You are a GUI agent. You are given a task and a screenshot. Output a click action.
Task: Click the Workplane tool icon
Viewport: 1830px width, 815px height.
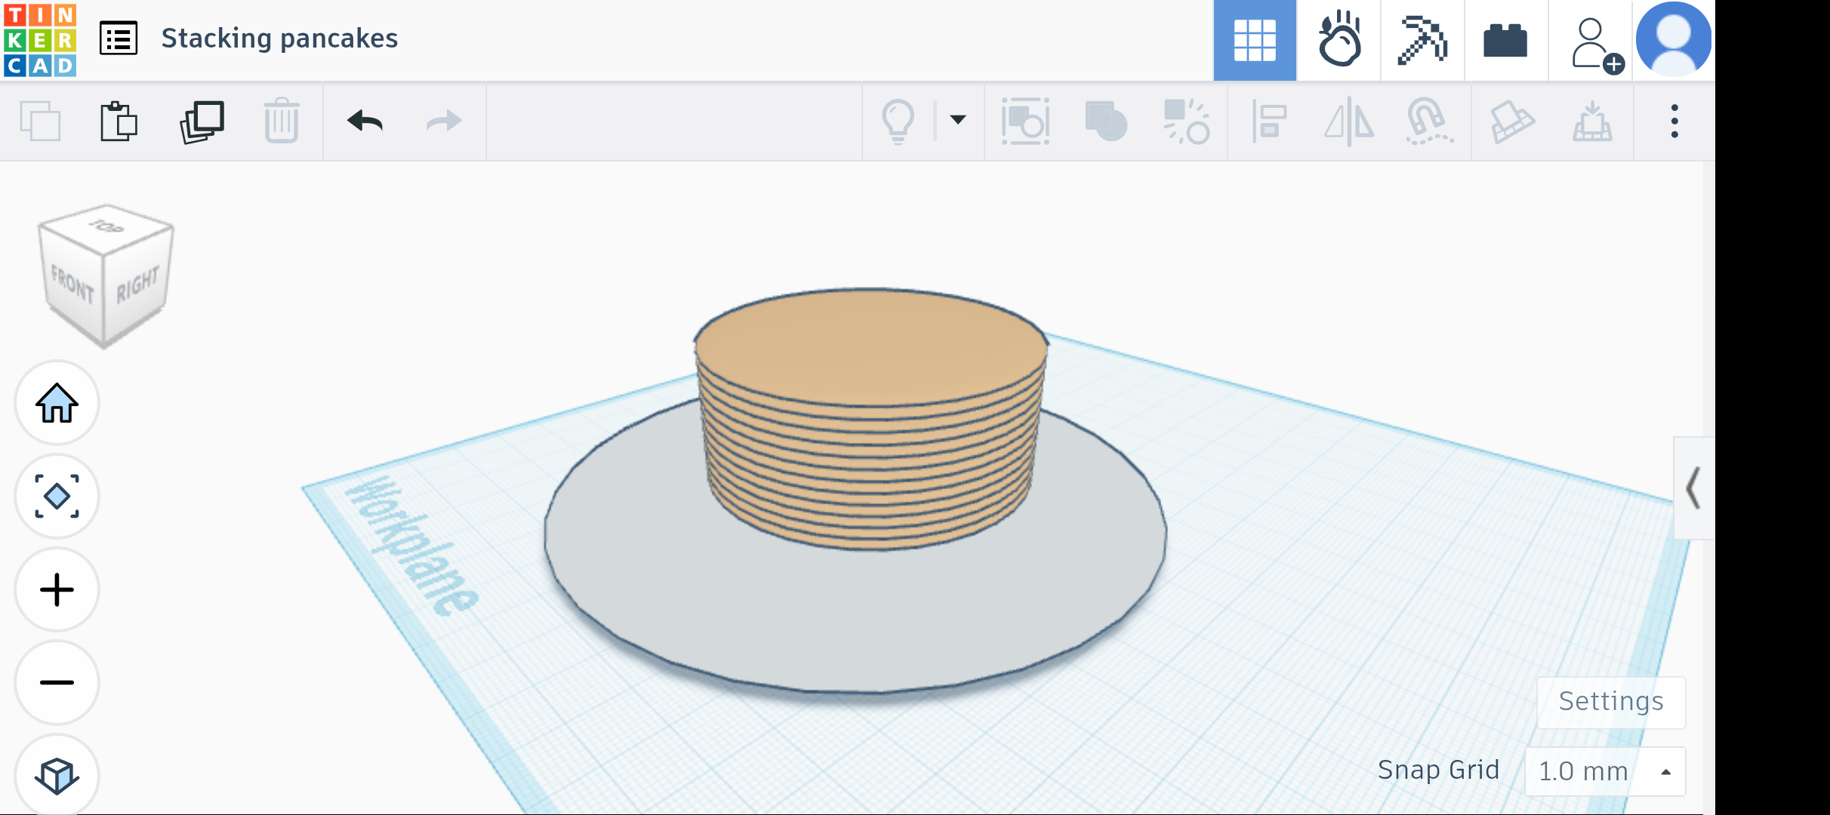pyautogui.click(x=1512, y=121)
